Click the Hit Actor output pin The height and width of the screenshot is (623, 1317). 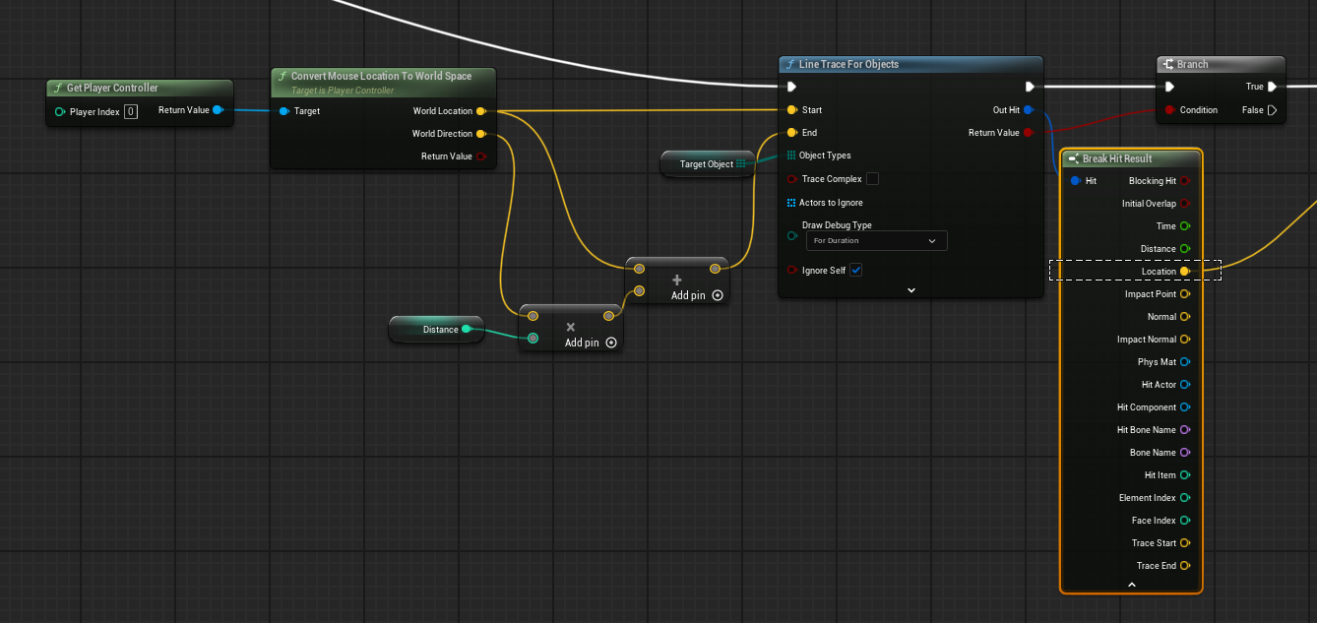pos(1185,385)
